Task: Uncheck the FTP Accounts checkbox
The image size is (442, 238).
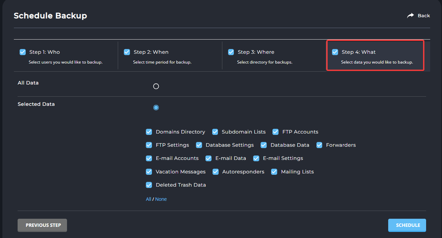Action: coord(275,132)
